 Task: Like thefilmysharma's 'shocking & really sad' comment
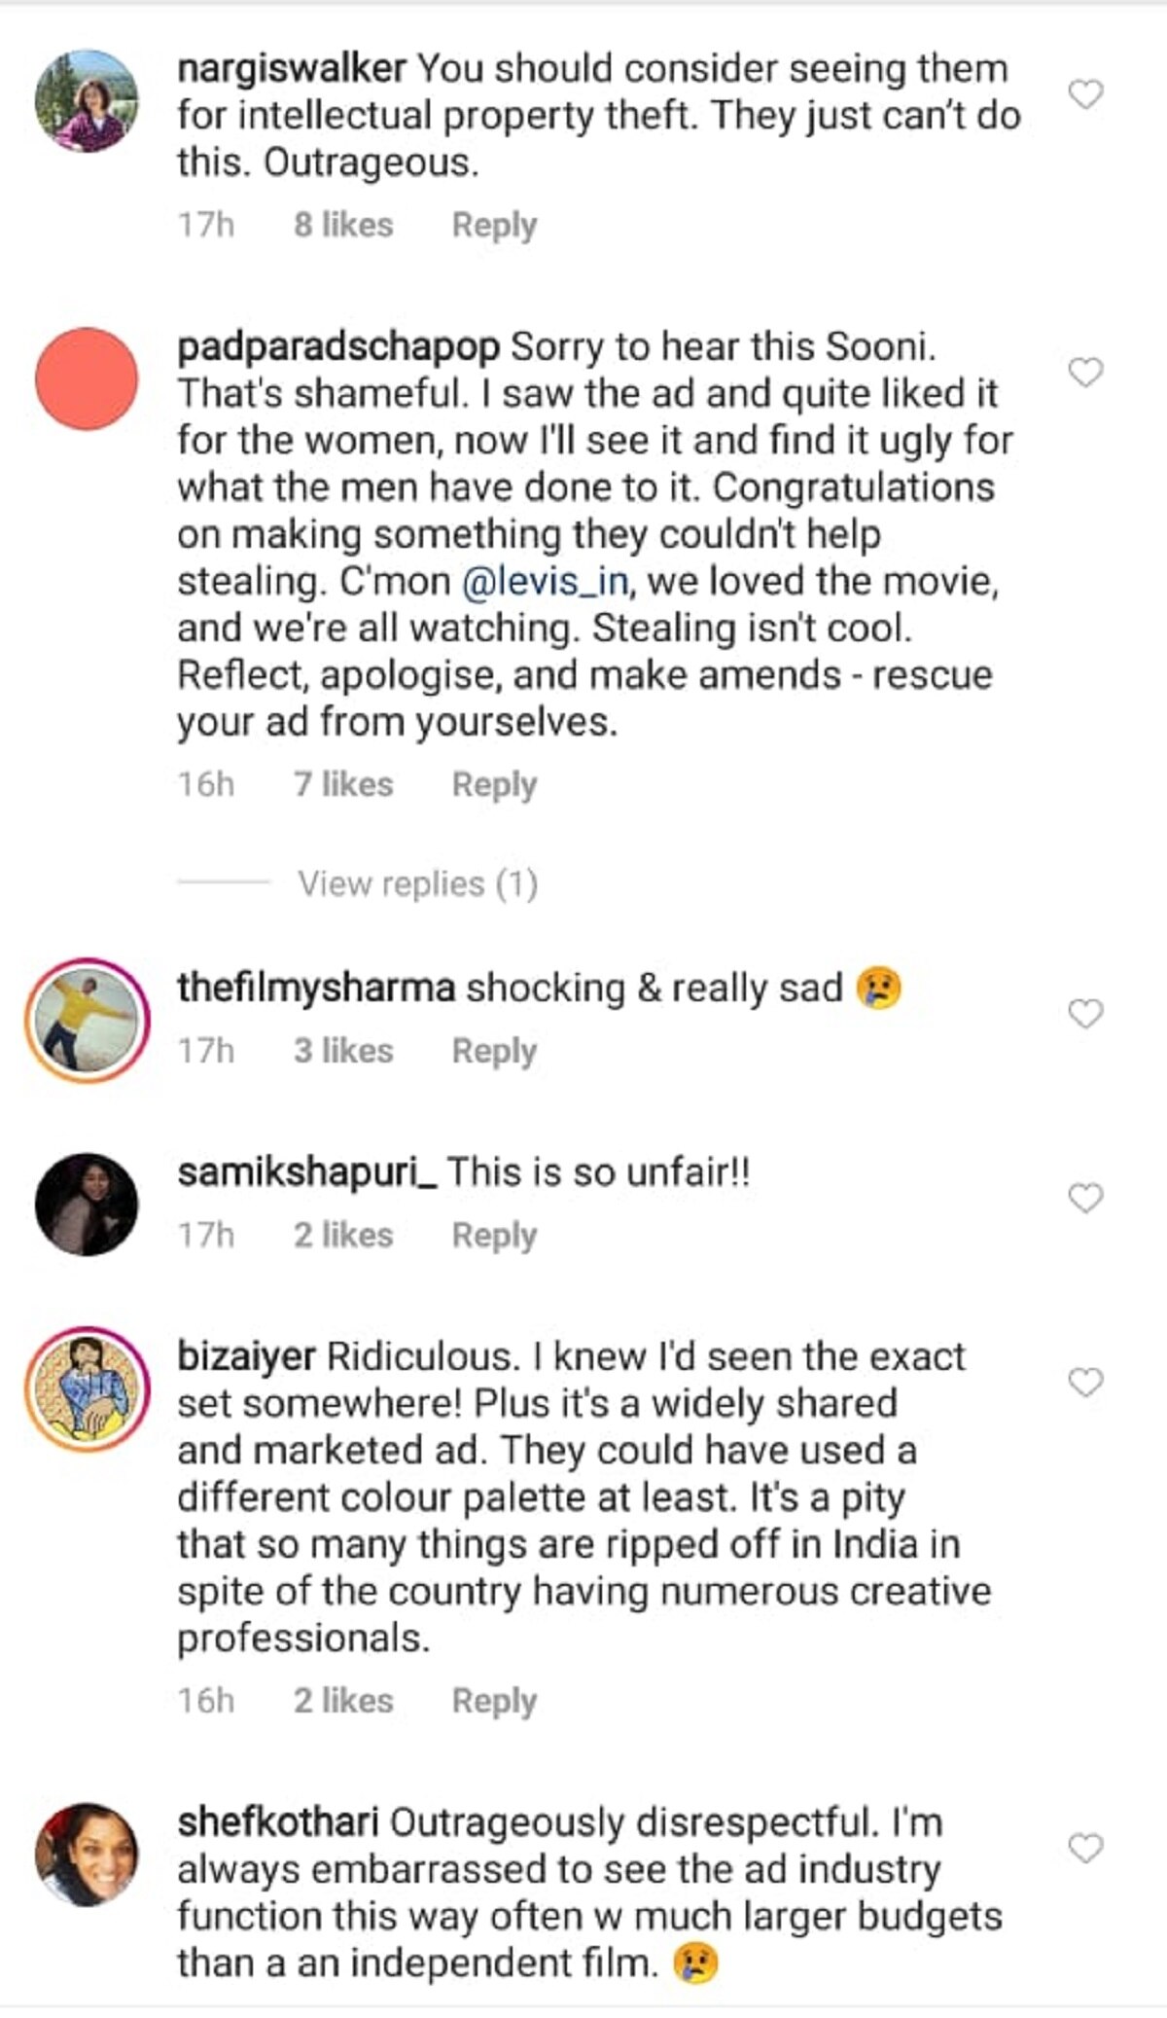(x=1085, y=1014)
